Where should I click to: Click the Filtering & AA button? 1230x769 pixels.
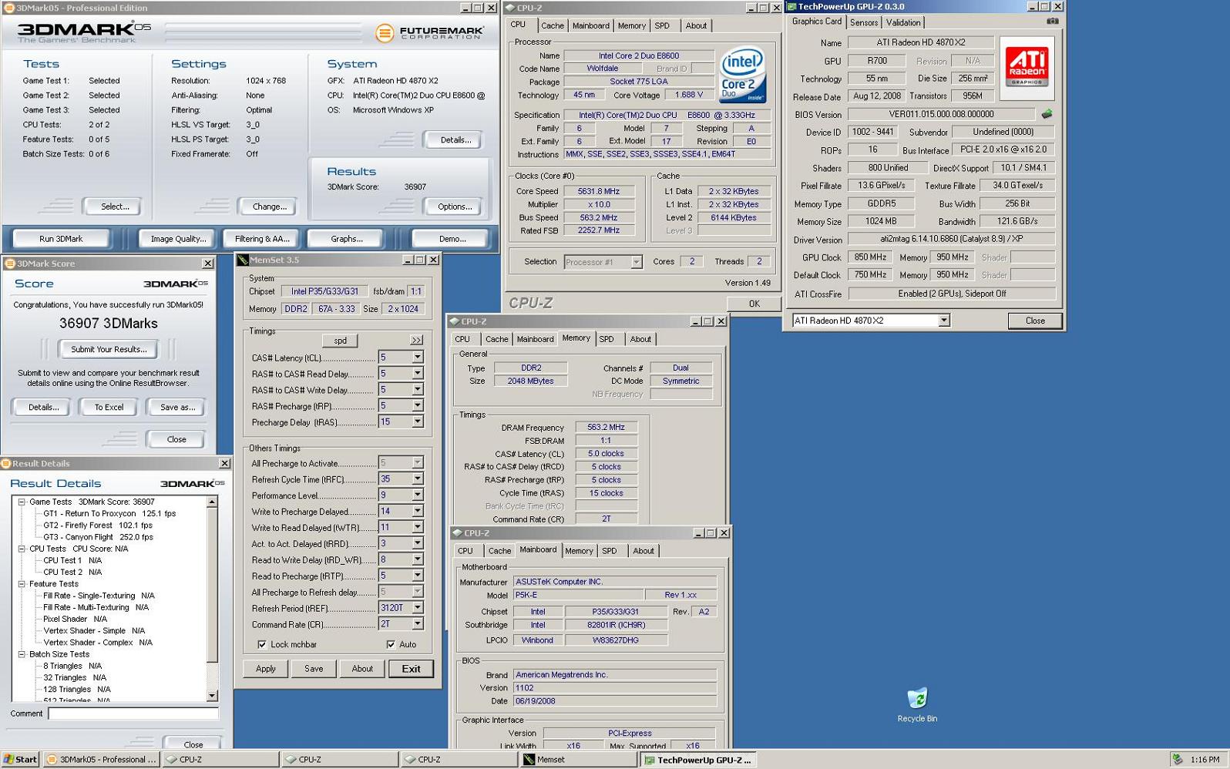coord(262,239)
